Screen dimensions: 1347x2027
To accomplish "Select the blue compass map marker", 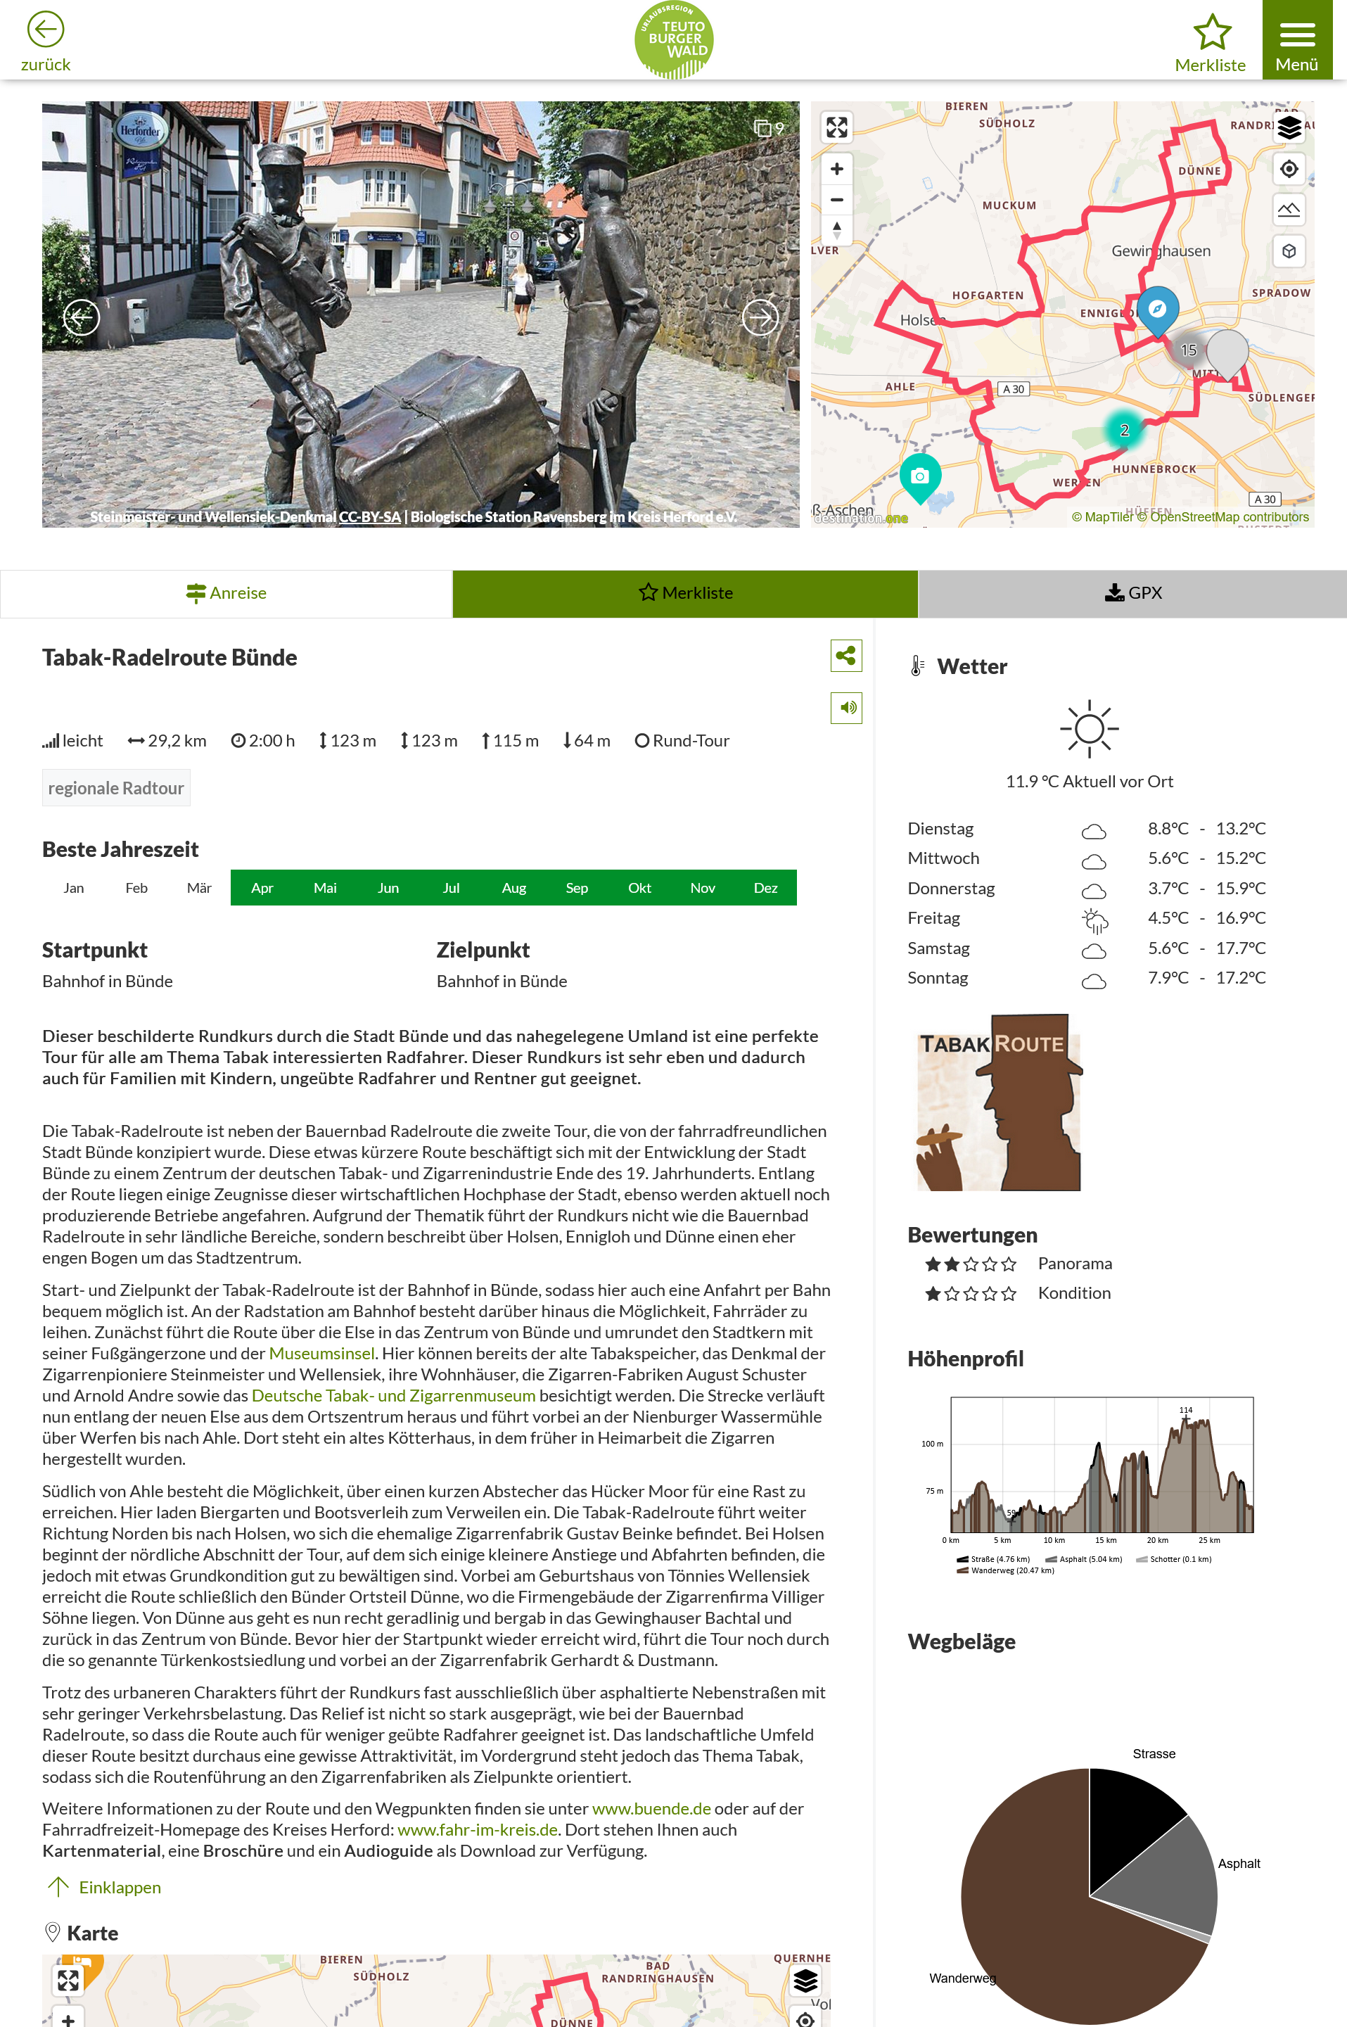I will [x=1157, y=310].
